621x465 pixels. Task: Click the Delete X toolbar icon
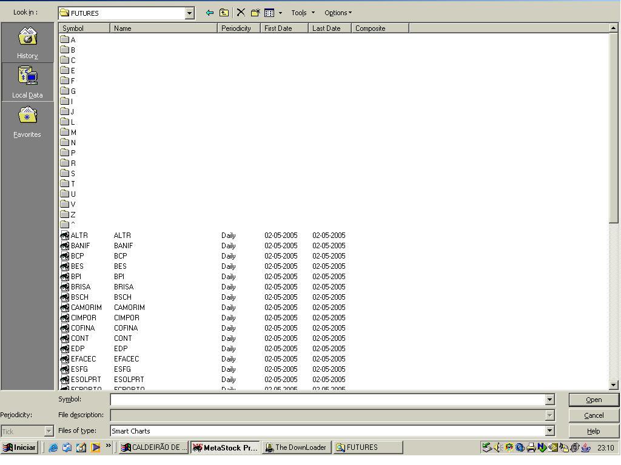point(241,13)
